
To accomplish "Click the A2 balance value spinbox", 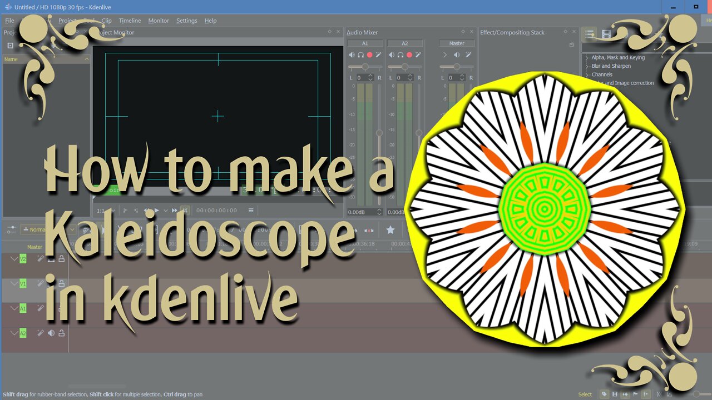I will coord(404,78).
